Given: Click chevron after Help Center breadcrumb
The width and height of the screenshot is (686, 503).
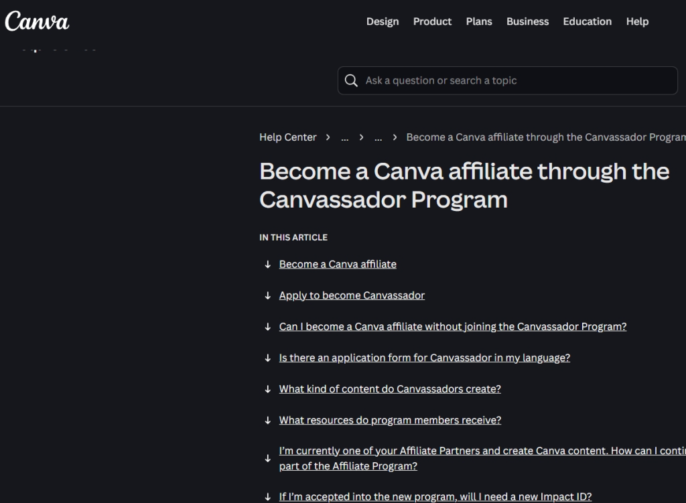Looking at the screenshot, I should [328, 137].
